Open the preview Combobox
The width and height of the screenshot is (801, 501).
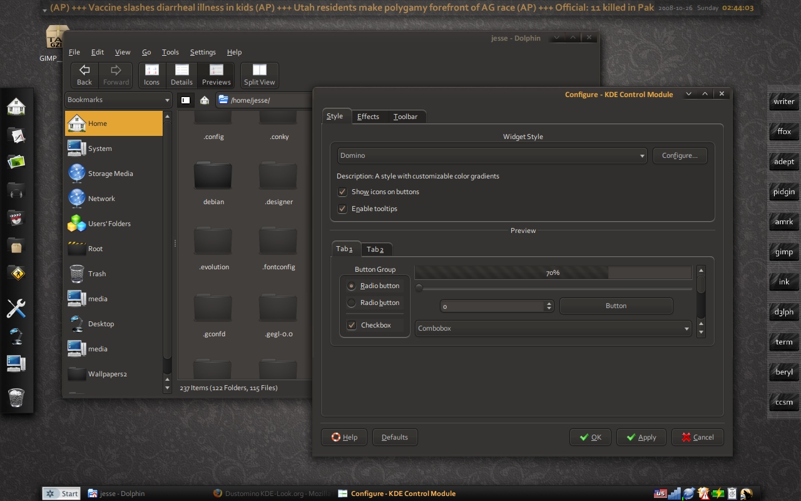pos(553,328)
